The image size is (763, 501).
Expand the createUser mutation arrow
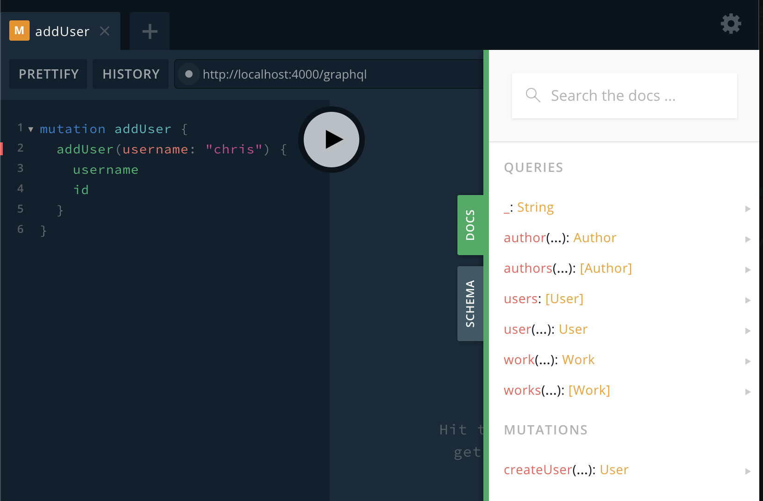747,471
